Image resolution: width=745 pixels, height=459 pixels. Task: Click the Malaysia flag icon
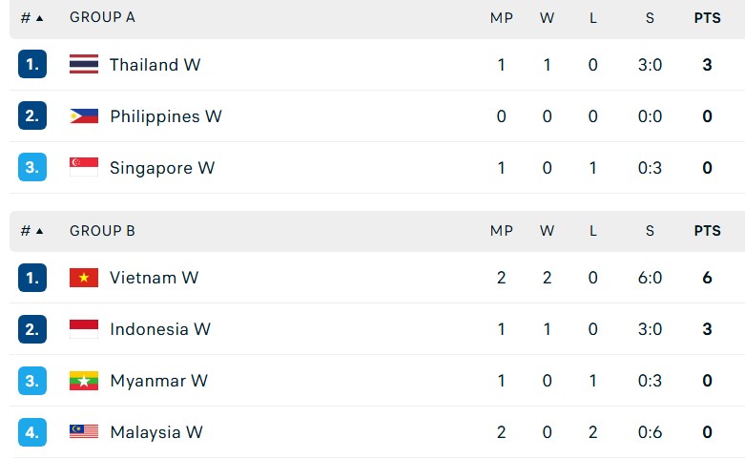(x=84, y=432)
